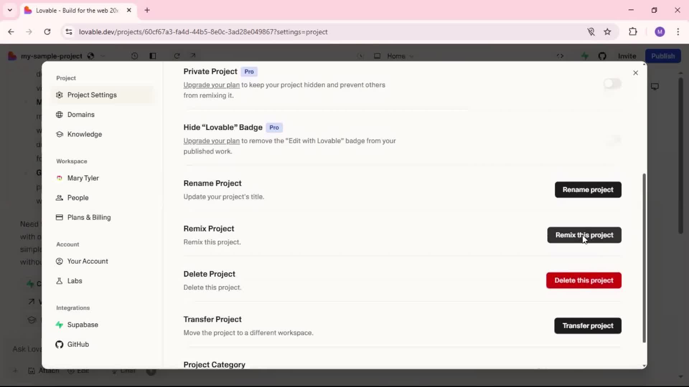Open preview in new tab arrow icon
The height and width of the screenshot is (387, 689).
(x=193, y=56)
